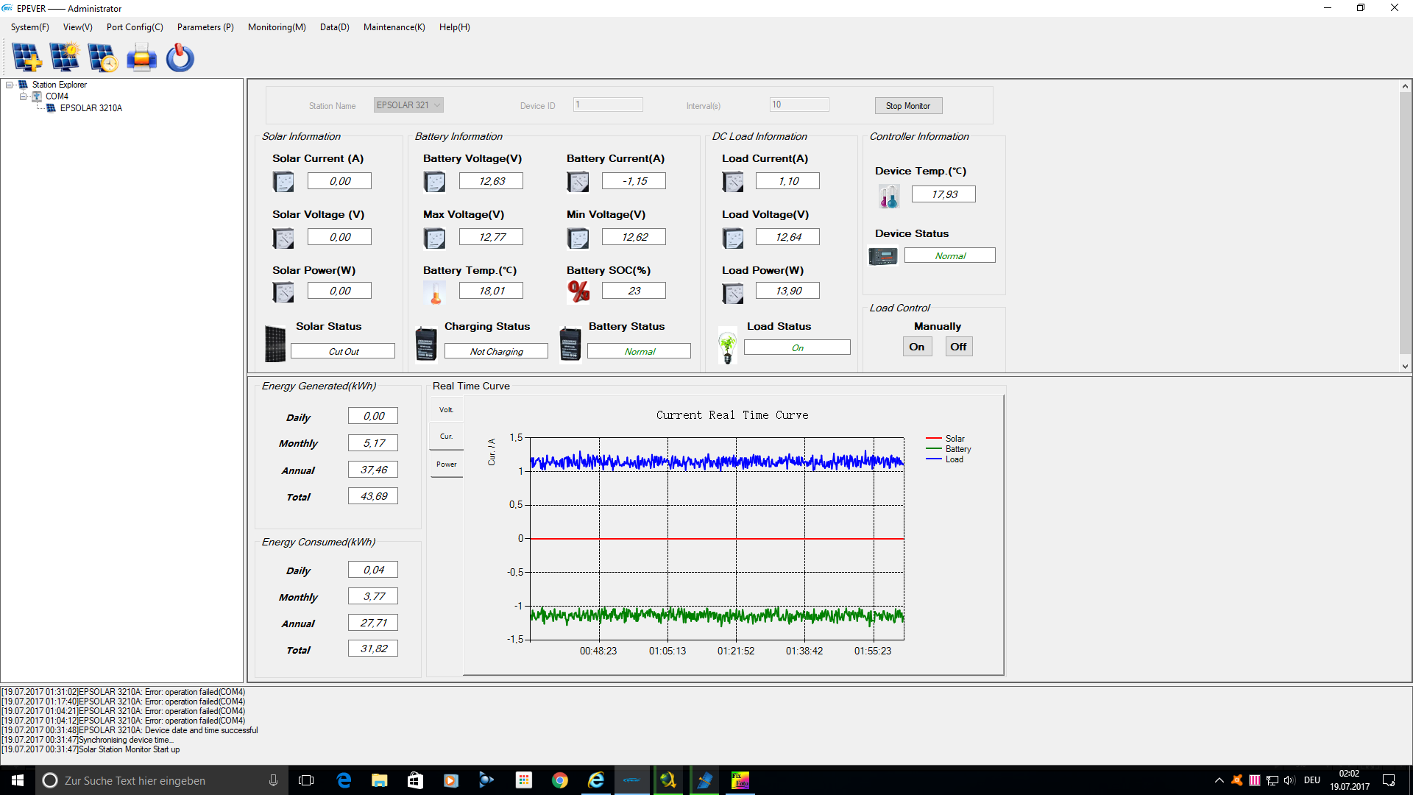Click the Load Status light bulb icon
Viewport: 1413px width, 795px height.
[x=727, y=346]
